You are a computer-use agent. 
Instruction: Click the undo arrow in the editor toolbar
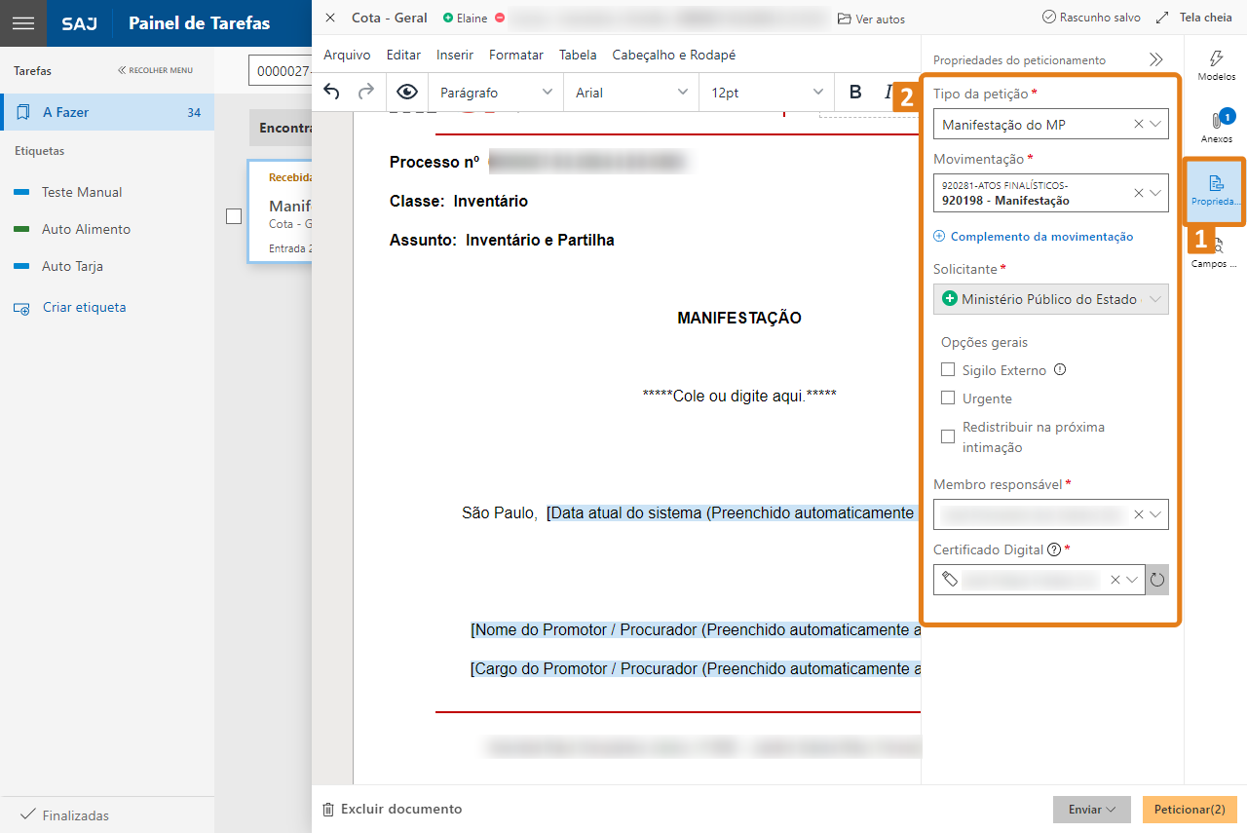[331, 92]
